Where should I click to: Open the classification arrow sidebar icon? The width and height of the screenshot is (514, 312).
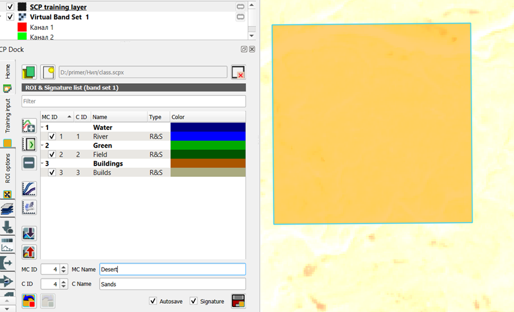7,281
